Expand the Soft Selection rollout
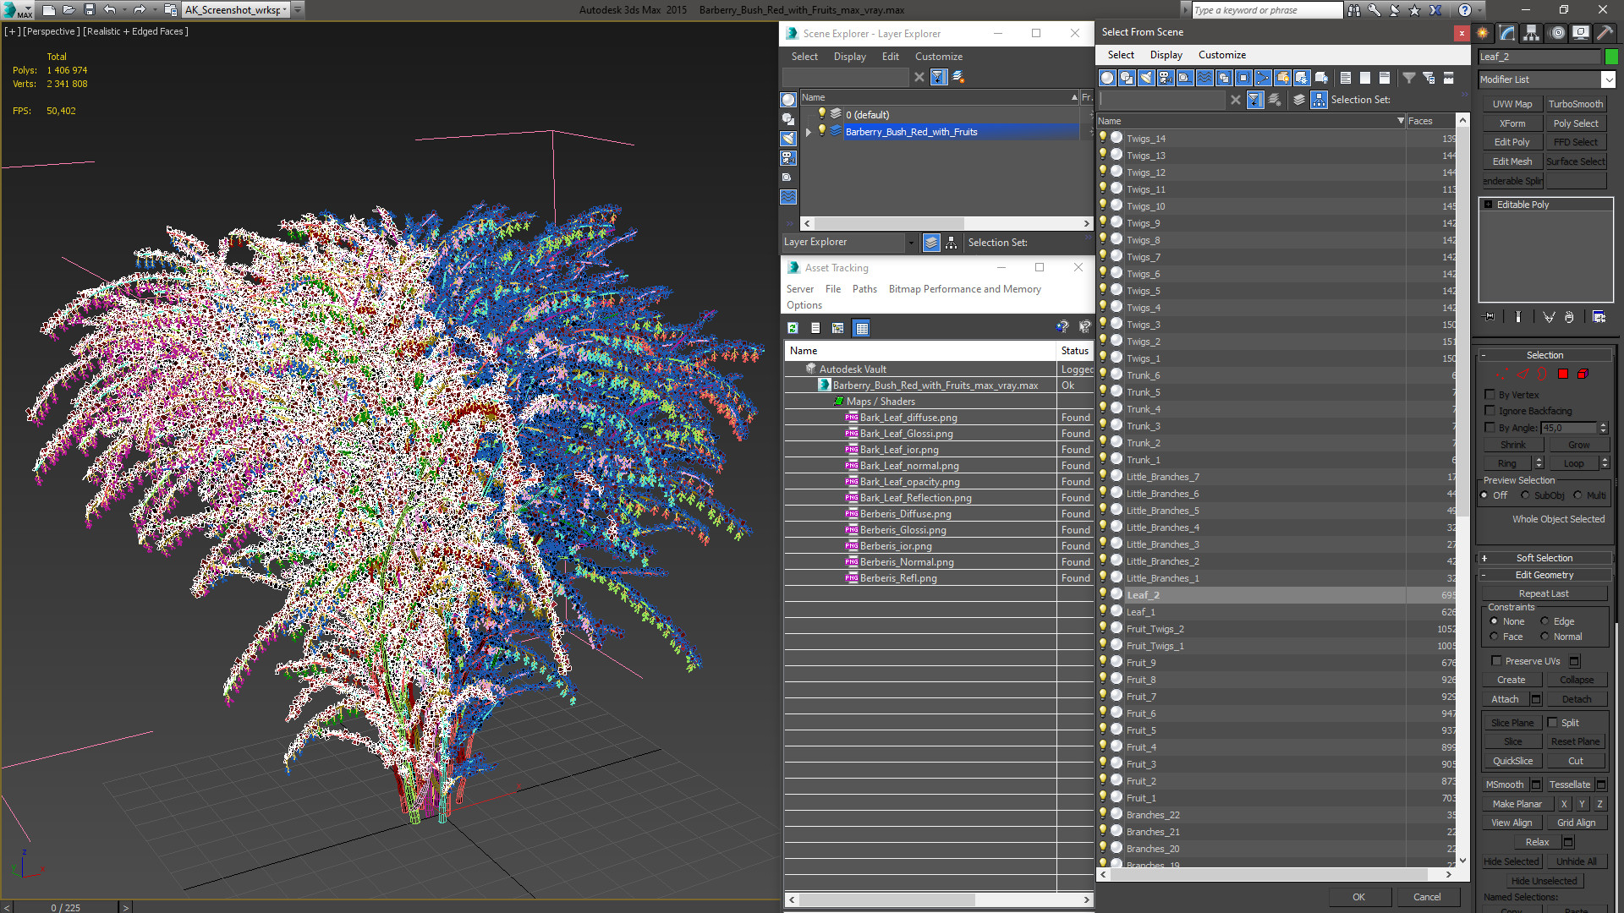The height and width of the screenshot is (913, 1624). [x=1544, y=558]
